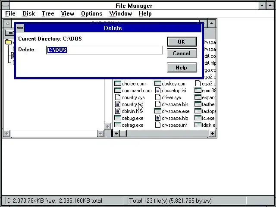Select the expand program icon
The height and width of the screenshot is (207, 276).
coord(198,97)
